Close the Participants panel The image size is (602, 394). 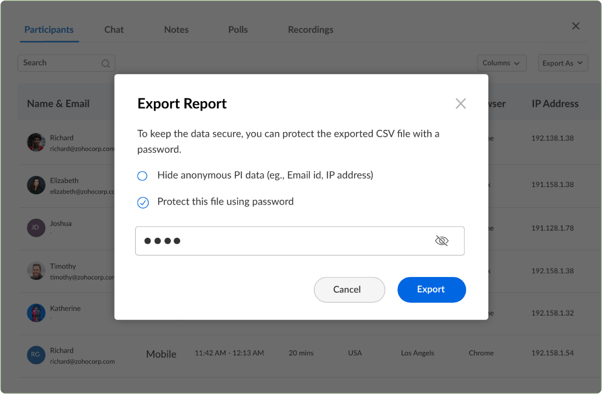coord(575,26)
